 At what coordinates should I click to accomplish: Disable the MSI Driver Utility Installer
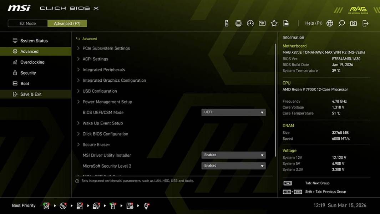pyautogui.click(x=234, y=155)
